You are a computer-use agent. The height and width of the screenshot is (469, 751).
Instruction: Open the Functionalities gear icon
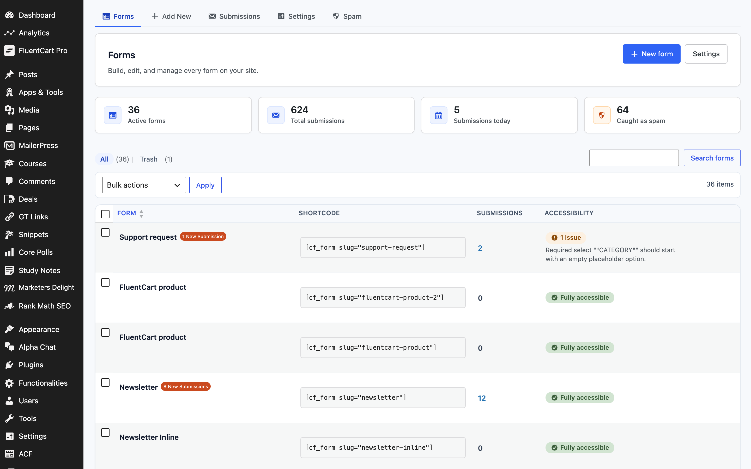9,383
